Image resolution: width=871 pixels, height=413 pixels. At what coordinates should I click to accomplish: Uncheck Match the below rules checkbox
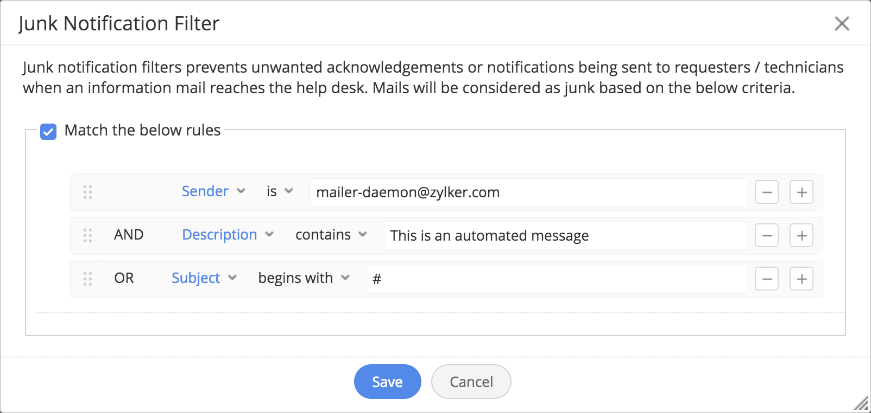(48, 131)
